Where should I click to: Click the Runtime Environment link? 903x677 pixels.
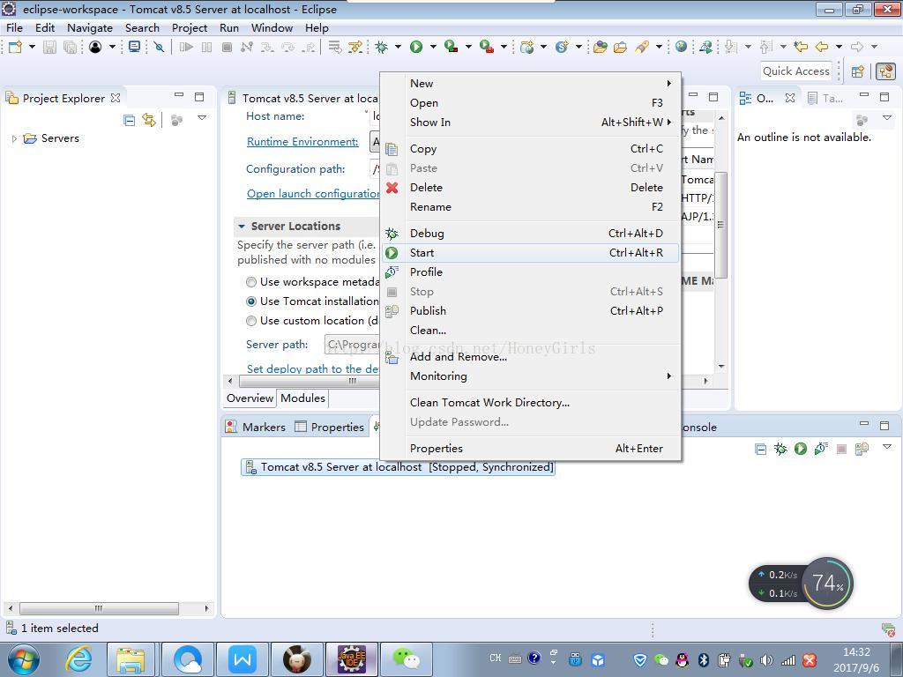pyautogui.click(x=302, y=142)
